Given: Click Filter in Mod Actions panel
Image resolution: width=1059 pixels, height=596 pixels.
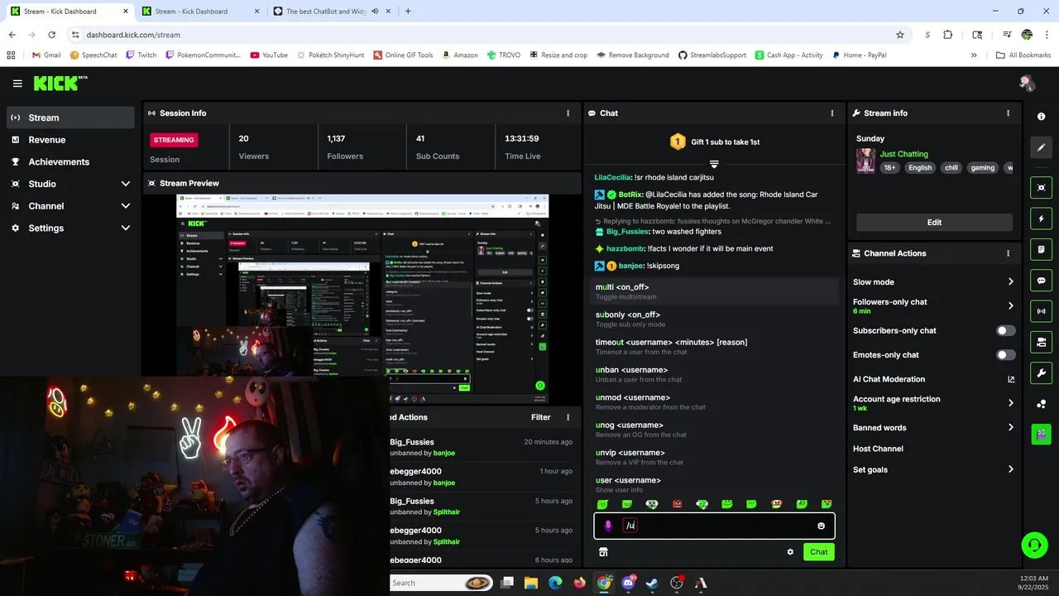Looking at the screenshot, I should (540, 417).
